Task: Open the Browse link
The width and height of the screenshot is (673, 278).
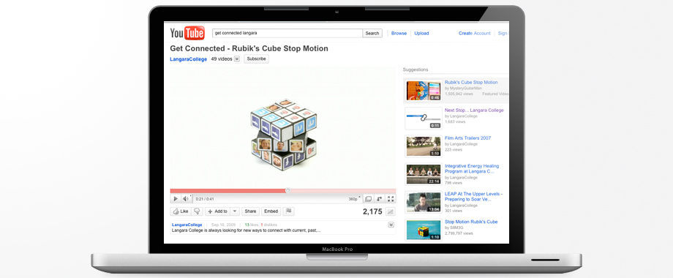Action: tap(399, 33)
